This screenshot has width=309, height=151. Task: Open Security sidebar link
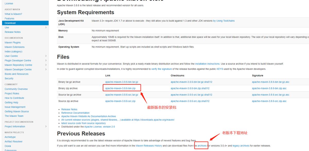point(9,79)
